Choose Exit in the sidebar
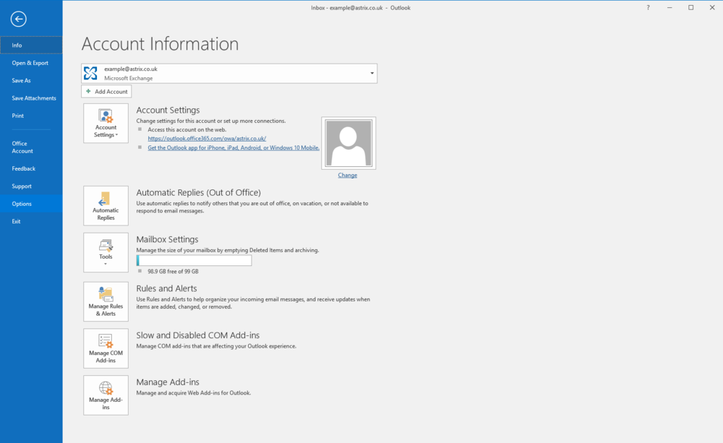The height and width of the screenshot is (443, 723). tap(31, 221)
